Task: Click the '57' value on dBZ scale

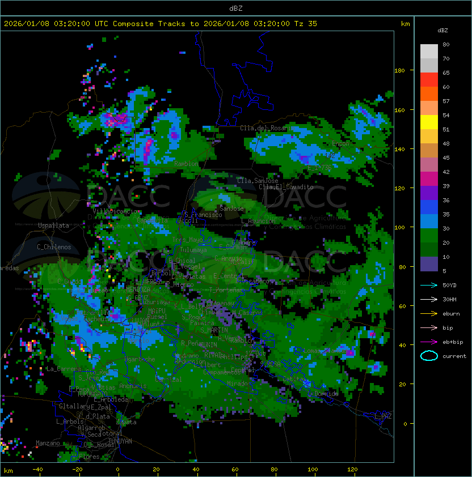Action: pyautogui.click(x=446, y=101)
